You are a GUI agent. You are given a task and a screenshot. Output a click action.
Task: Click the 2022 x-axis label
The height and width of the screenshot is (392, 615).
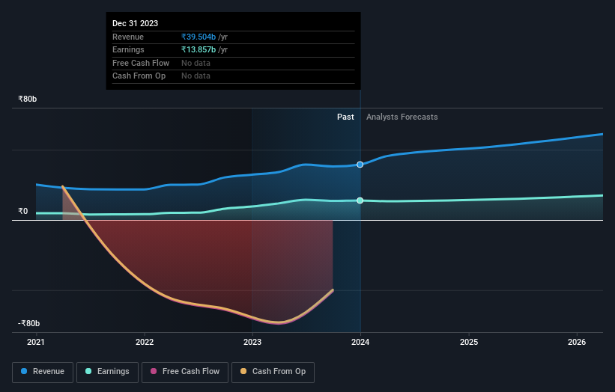tap(145, 342)
